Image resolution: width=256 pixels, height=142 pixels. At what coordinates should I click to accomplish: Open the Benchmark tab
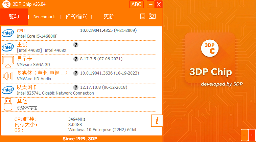coord(44,17)
